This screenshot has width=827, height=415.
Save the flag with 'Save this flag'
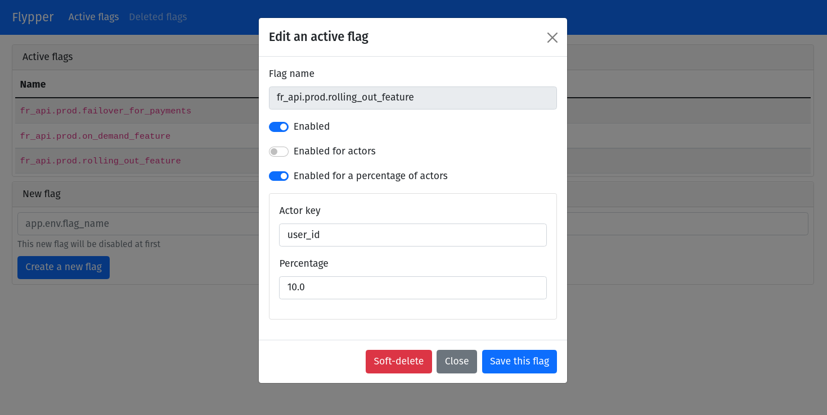519,361
